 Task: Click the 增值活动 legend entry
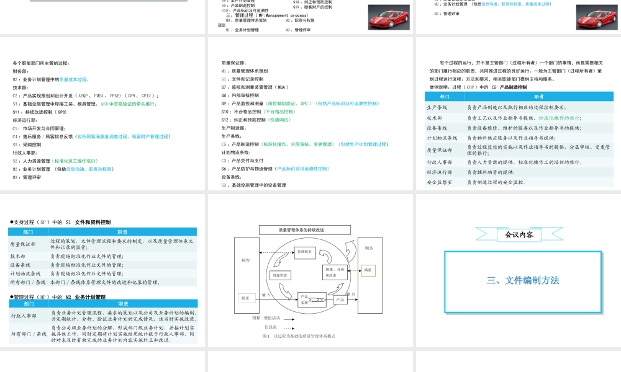coord(273,318)
